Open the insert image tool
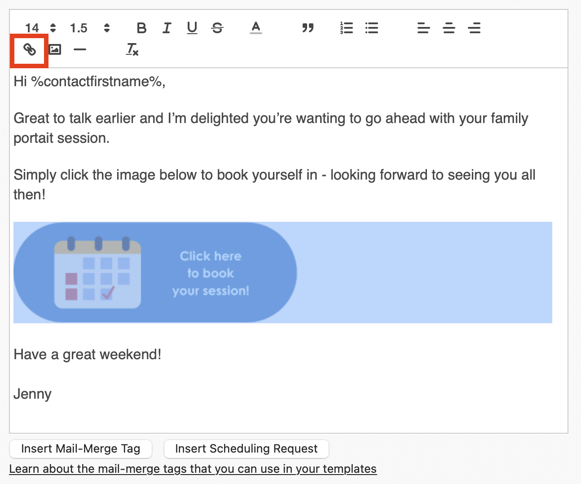Viewport: 581px width, 484px height. click(x=54, y=50)
